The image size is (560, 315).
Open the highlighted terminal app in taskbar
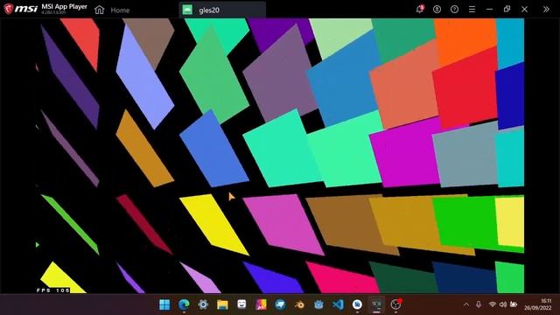click(x=376, y=304)
